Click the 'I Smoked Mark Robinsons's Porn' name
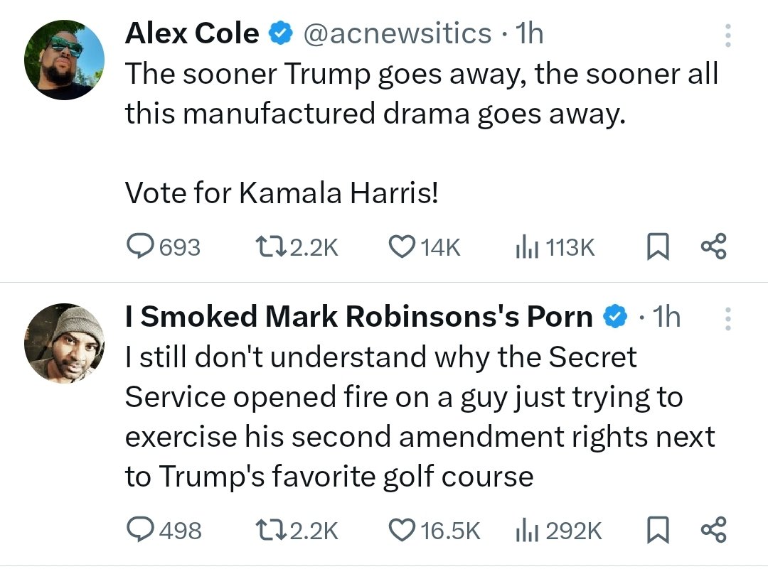Screen dimensions: 768x569 point(358,318)
